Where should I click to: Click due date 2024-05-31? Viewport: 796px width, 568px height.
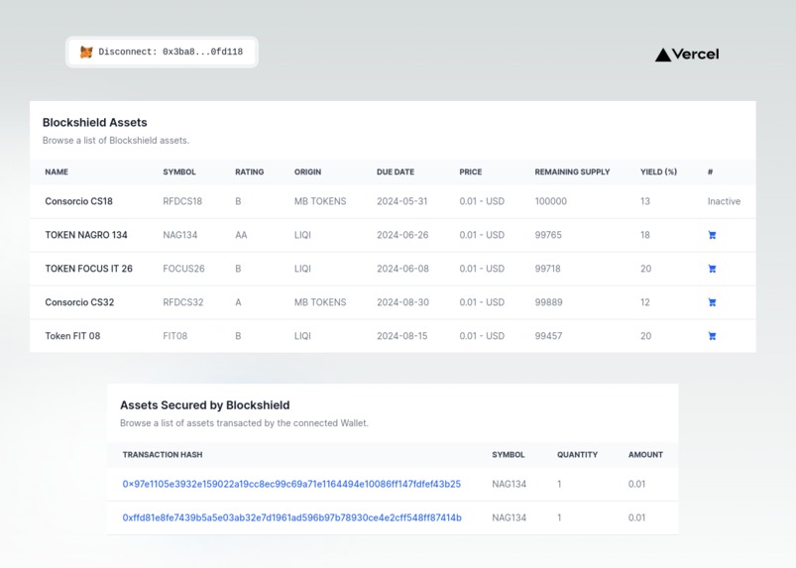(x=402, y=201)
